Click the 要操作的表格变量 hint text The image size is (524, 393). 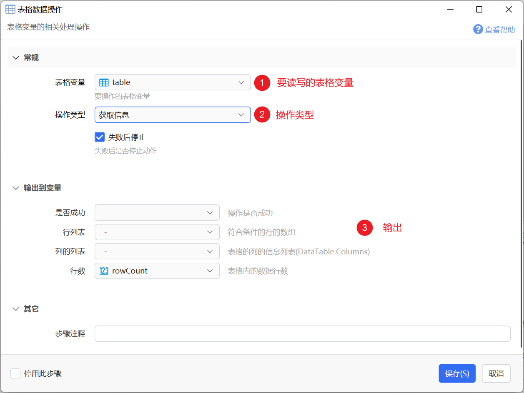(122, 96)
